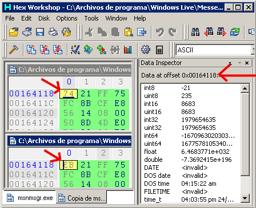Click the bar chart character distribution icon
The height and width of the screenshot is (208, 256).
pyautogui.click(x=128, y=50)
